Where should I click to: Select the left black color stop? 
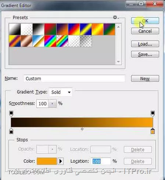click(x=11, y=131)
